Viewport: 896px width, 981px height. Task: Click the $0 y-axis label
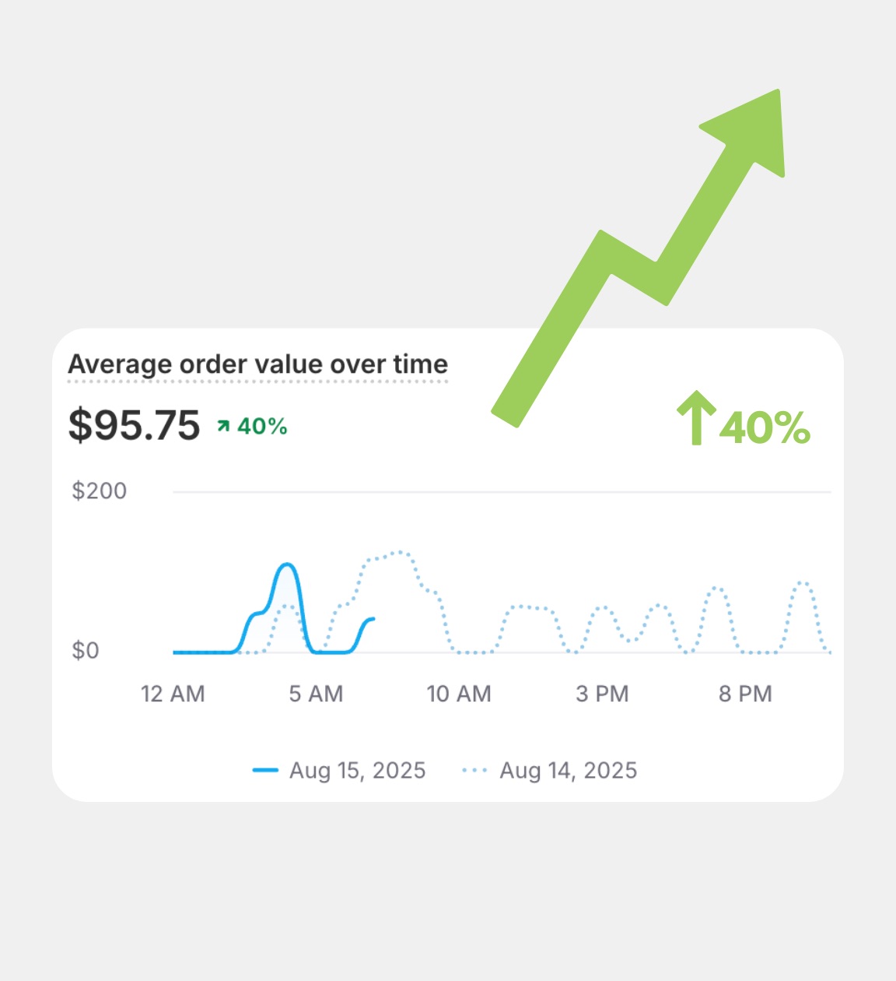(86, 650)
